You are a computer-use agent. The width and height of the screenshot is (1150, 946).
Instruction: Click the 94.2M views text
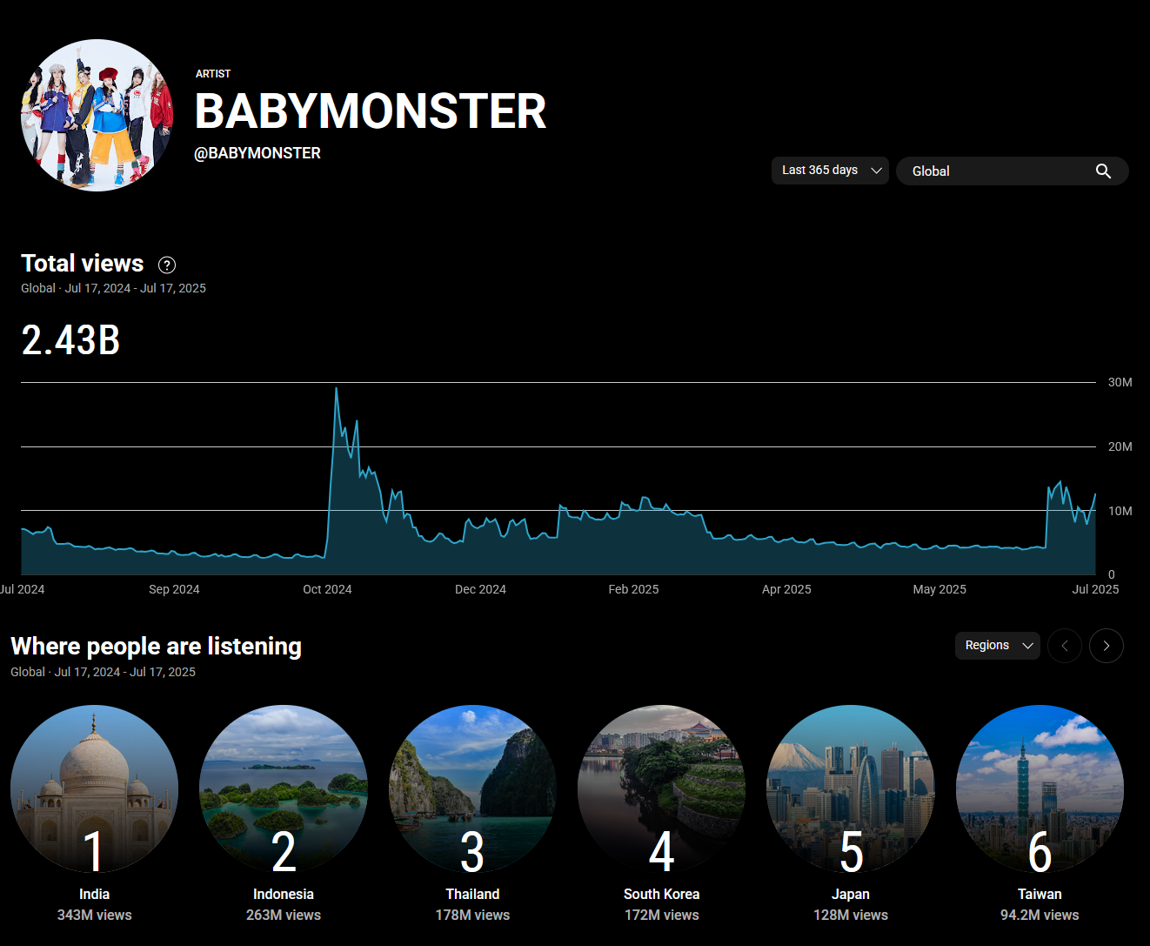point(1040,915)
